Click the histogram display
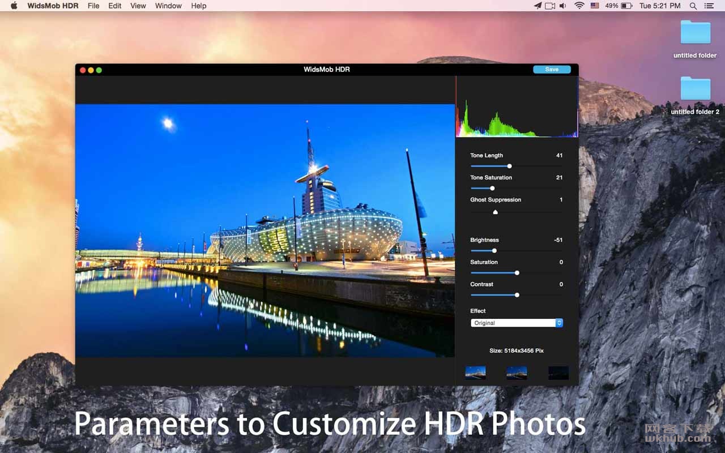The image size is (725, 453). point(517,106)
